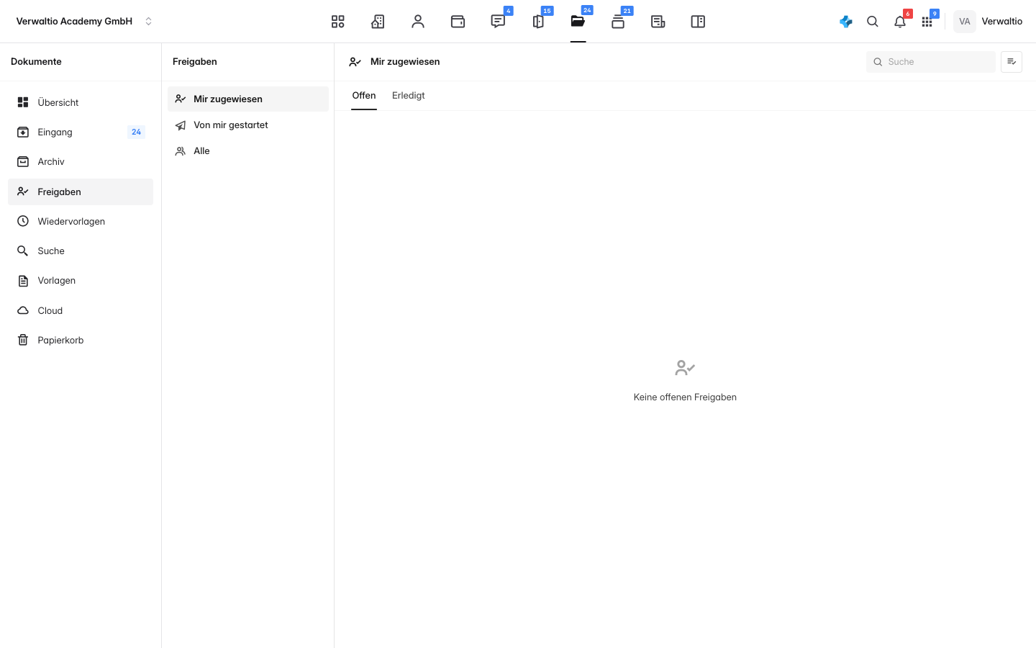Go to Übersicht in Dokumente sidebar
Viewport: 1036px width, 648px height.
click(81, 102)
